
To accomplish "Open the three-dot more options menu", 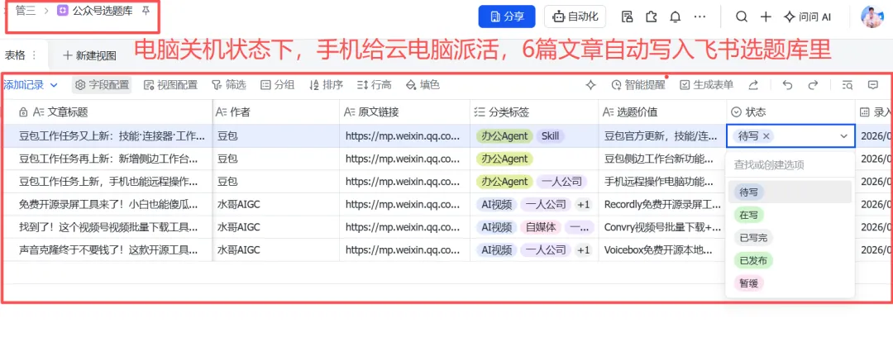I will tap(700, 17).
